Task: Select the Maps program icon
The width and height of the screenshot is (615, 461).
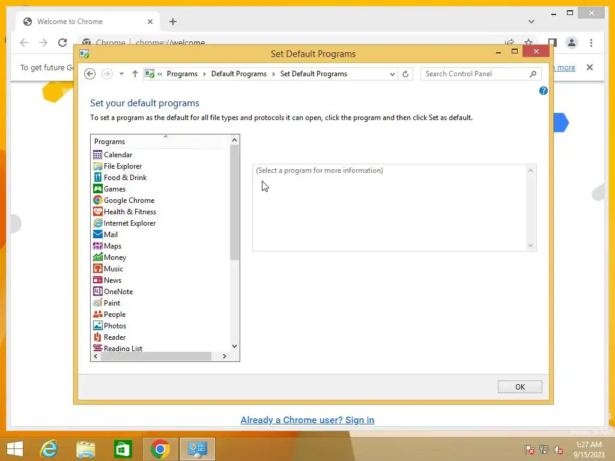Action: click(98, 246)
